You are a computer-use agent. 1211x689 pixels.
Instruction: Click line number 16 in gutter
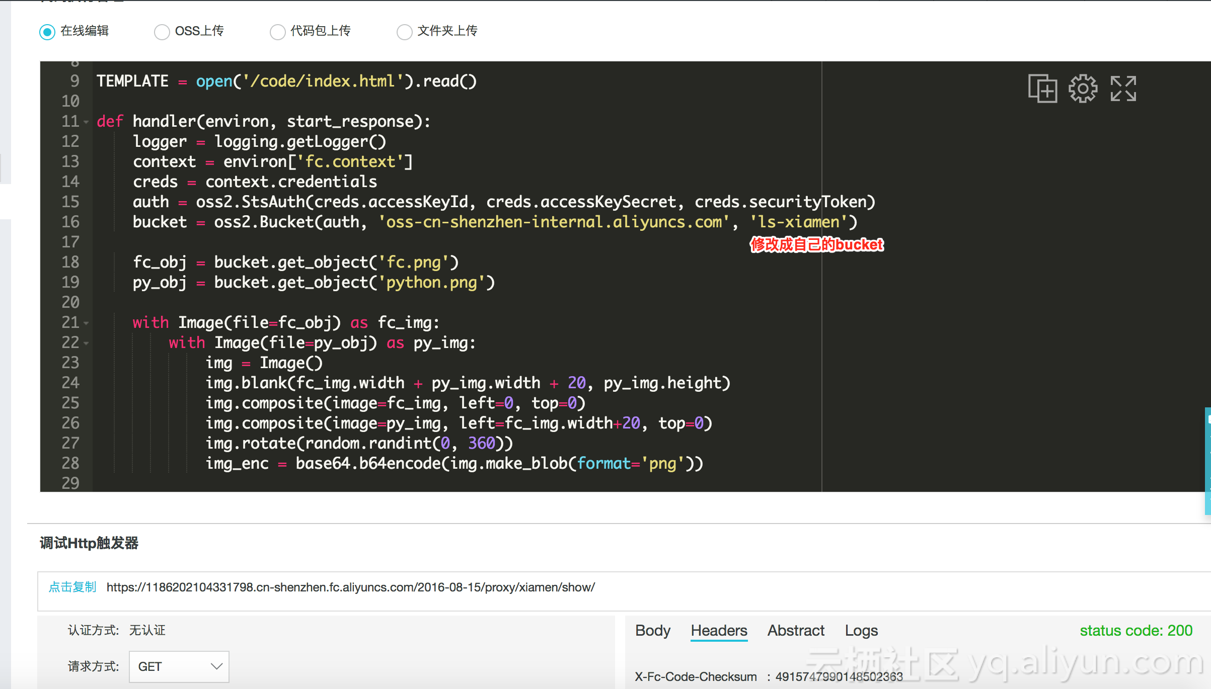tap(70, 222)
